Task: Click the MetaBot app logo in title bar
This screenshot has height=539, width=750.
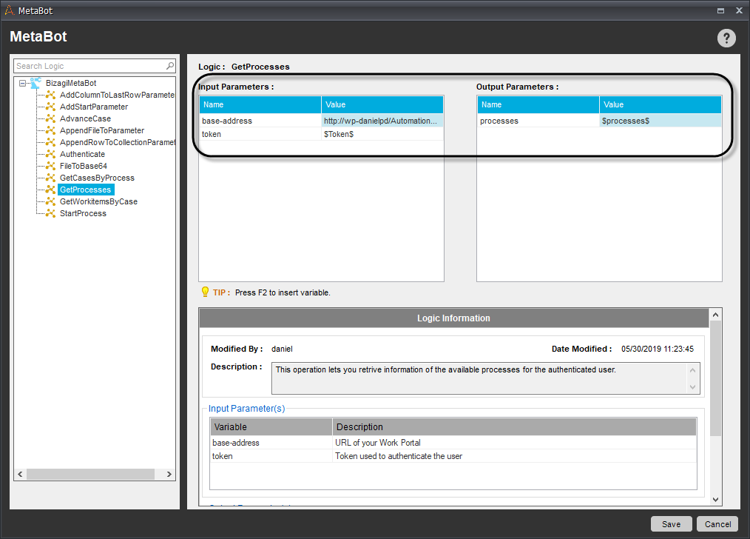Action: pyautogui.click(x=9, y=10)
